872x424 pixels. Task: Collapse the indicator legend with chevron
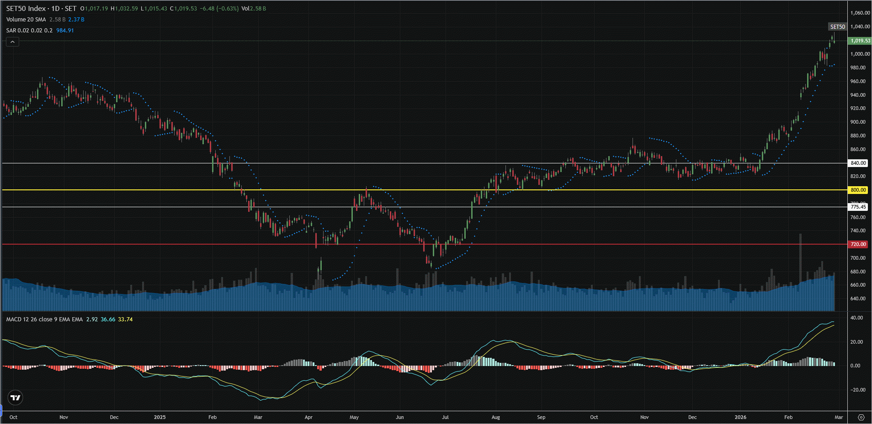pyautogui.click(x=12, y=42)
